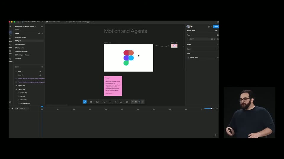Open the Variables sidebar panel
Viewport: 284px width, 159px height.
[x=10, y=60]
